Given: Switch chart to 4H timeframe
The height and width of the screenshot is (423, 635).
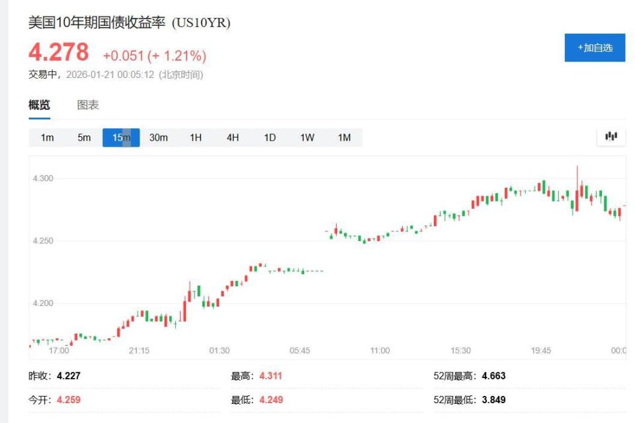Looking at the screenshot, I should tap(231, 137).
